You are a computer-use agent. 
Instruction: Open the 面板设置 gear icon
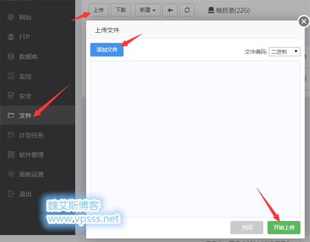tap(11, 174)
